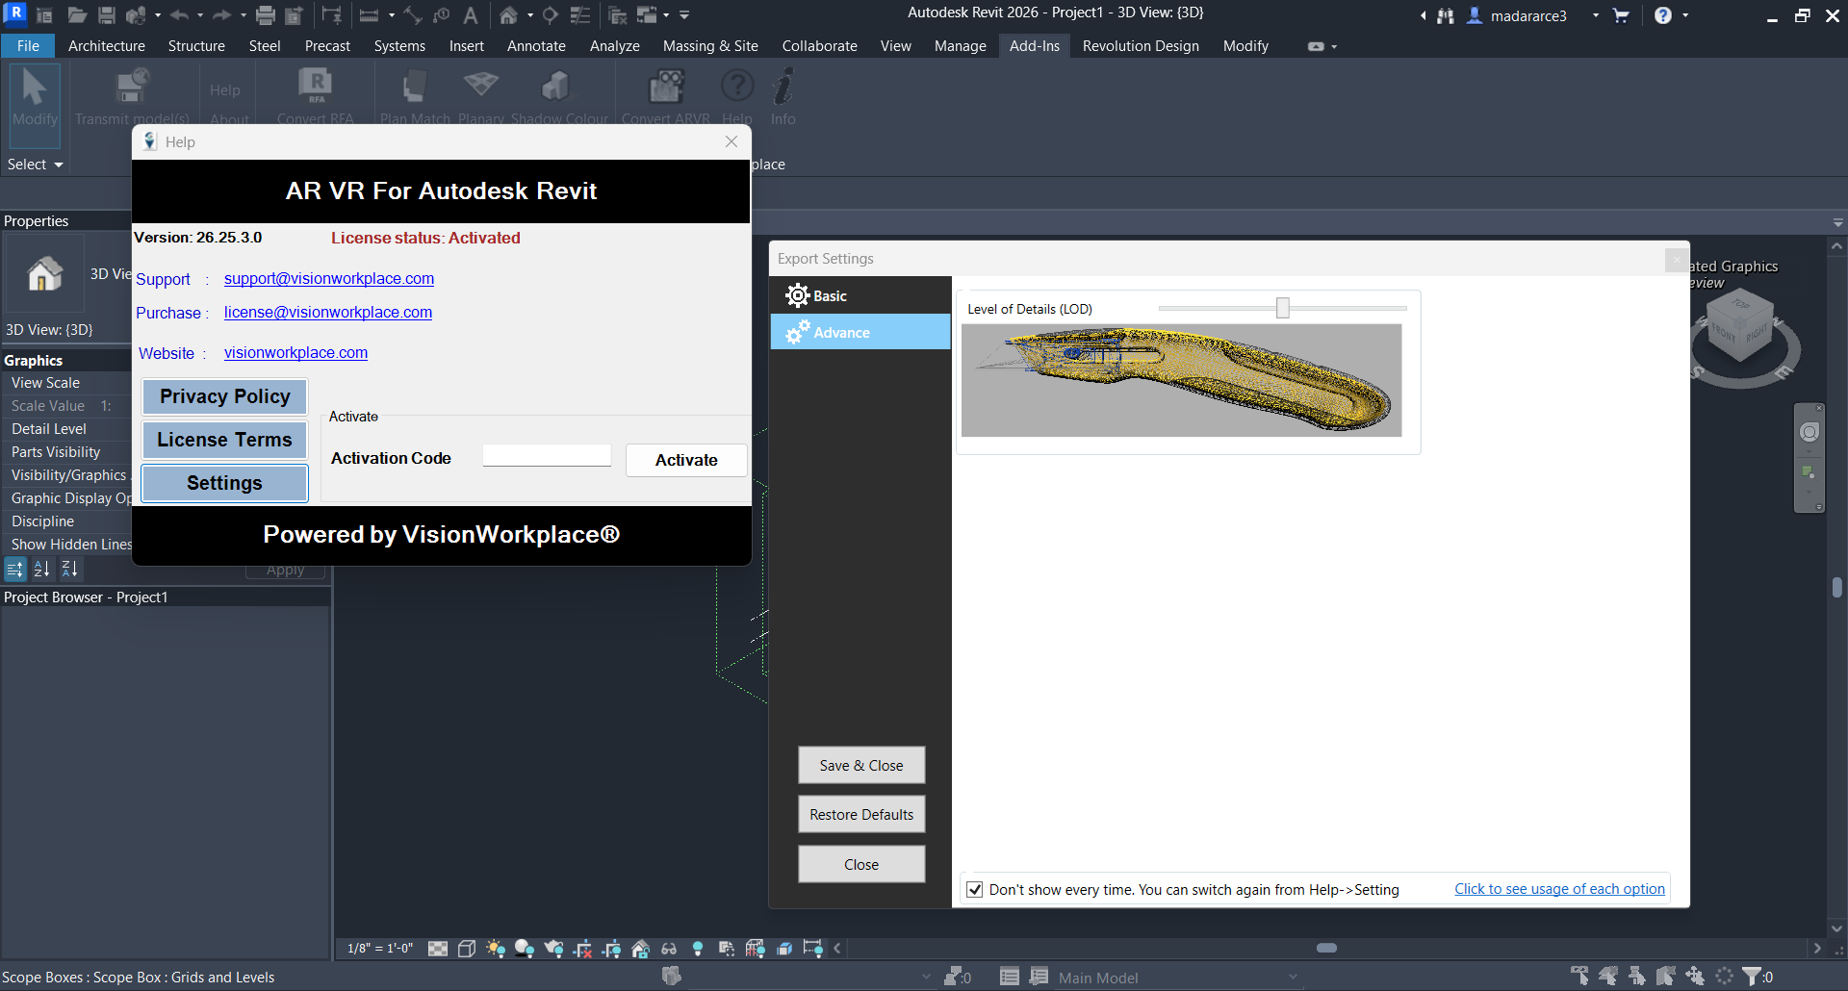Screen dimensions: 1848x991
Task: Open Undo history dropdown arrow
Action: coord(200,15)
